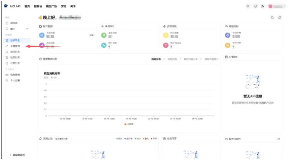The width and height of the screenshot is (300, 164).
Task: Go to 首页 in the top navigation
Action: tap(27, 6)
